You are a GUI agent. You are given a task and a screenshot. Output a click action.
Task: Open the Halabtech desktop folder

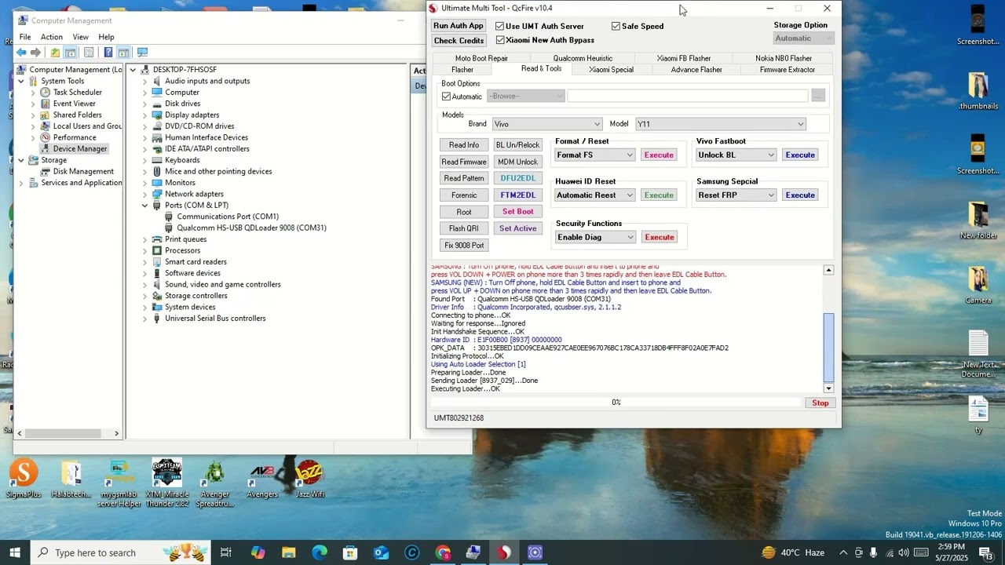[x=71, y=479]
